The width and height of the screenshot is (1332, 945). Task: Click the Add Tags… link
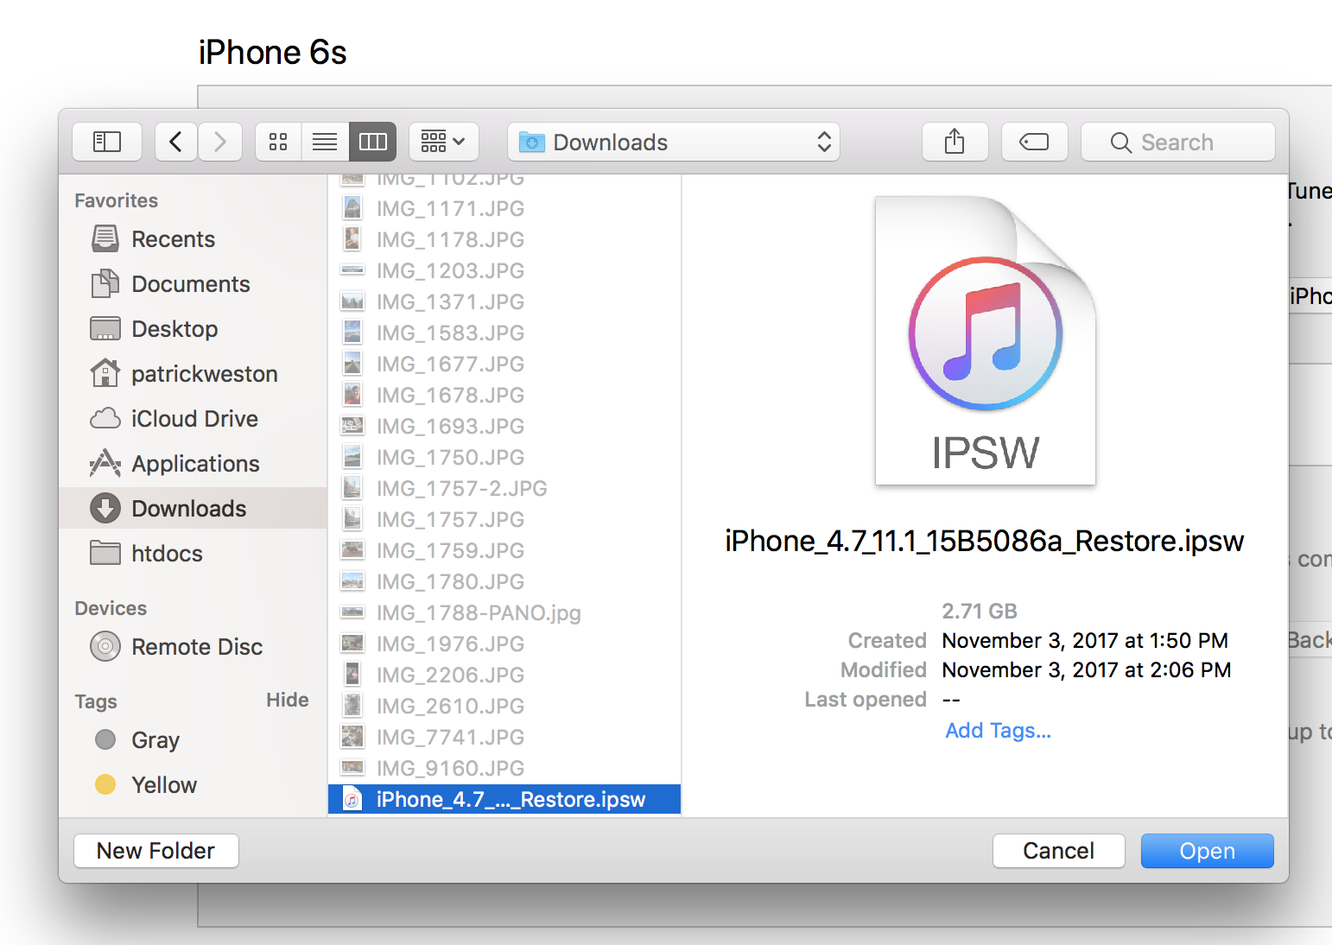click(999, 731)
